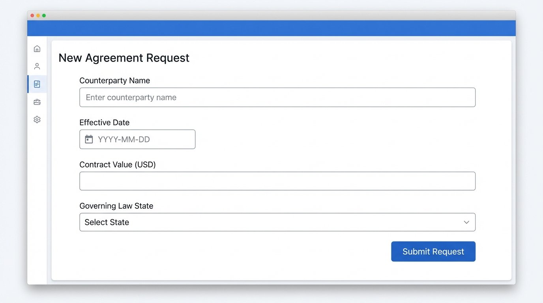Click the Counterparty Name label

pyautogui.click(x=114, y=80)
